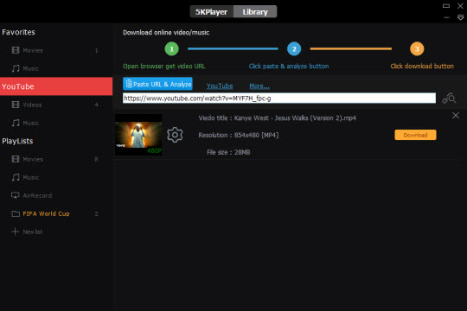467x311 pixels.
Task: Focus the video URL input field
Action: coord(279,98)
